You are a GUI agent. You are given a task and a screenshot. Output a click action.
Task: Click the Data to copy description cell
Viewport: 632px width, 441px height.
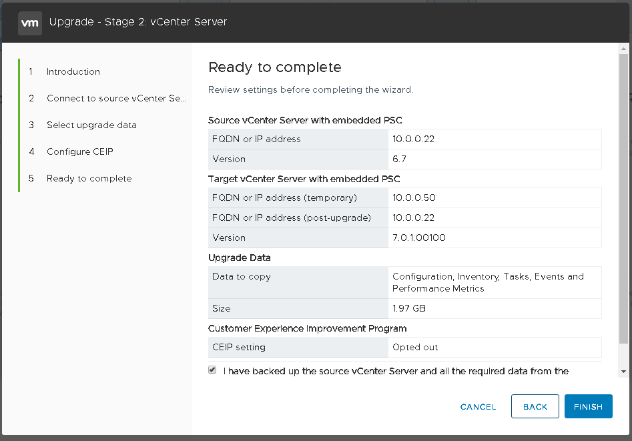pyautogui.click(x=488, y=282)
